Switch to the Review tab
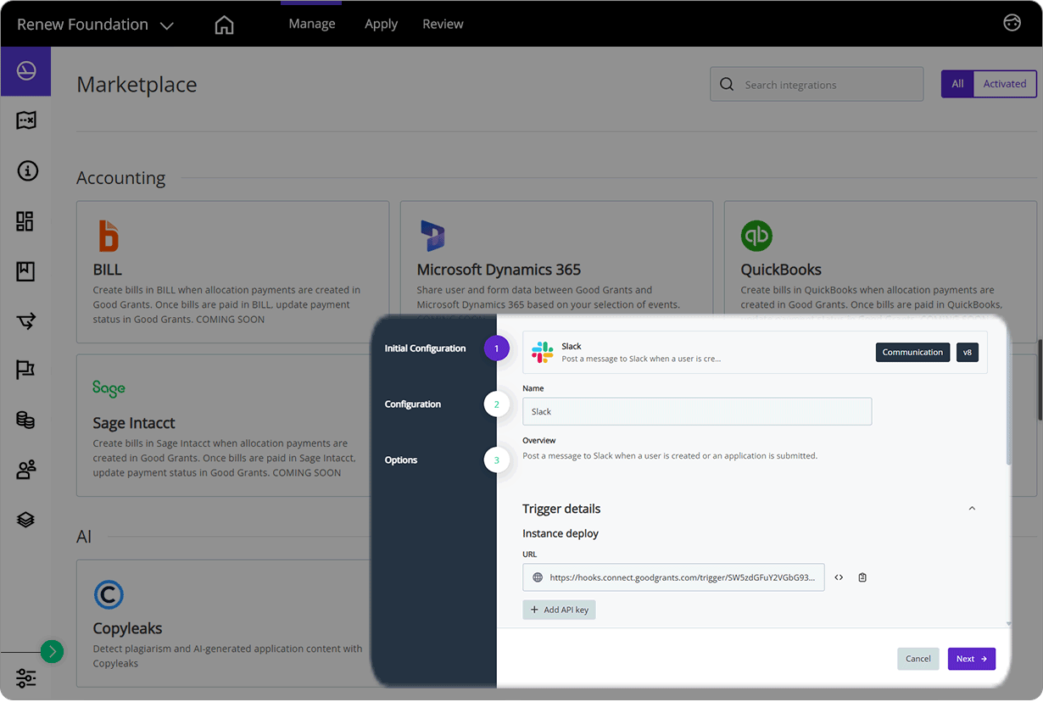The width and height of the screenshot is (1043, 702). pos(443,24)
